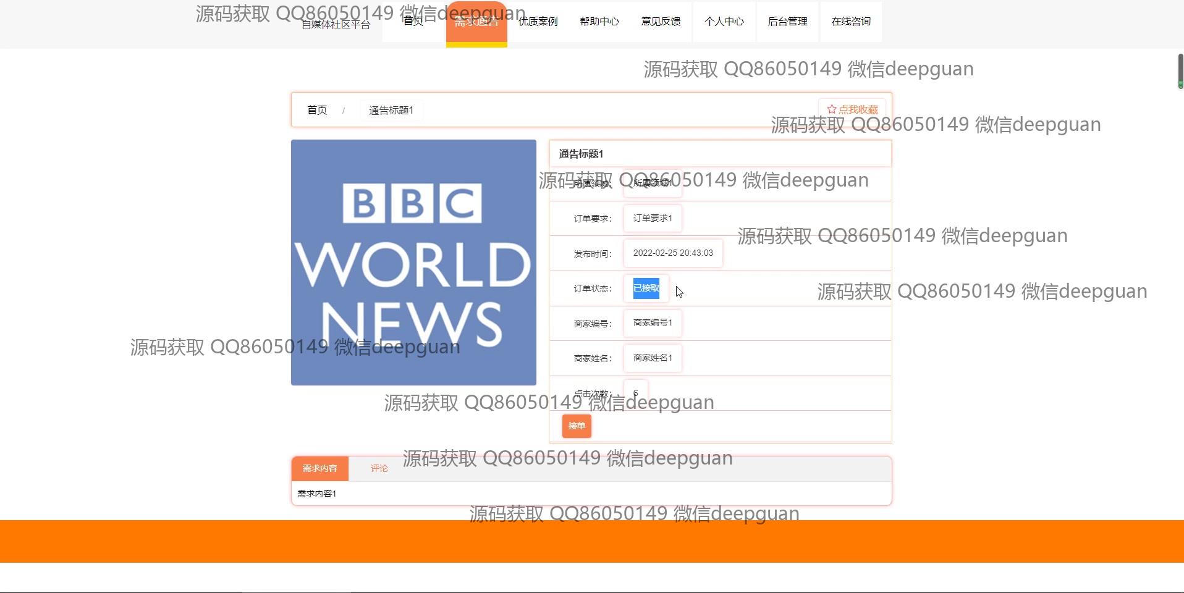The width and height of the screenshot is (1184, 593).
Task: Open 在线咨询 chat page
Action: click(851, 22)
